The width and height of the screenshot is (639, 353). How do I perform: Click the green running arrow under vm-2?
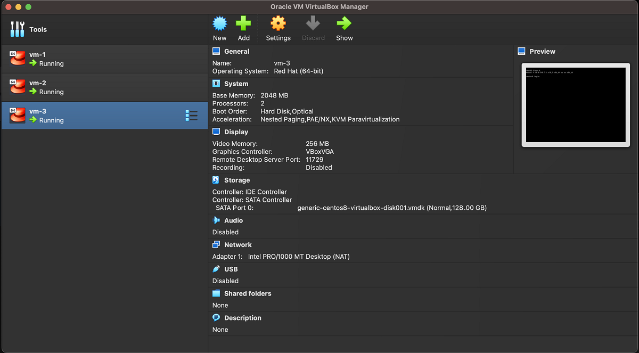(33, 92)
